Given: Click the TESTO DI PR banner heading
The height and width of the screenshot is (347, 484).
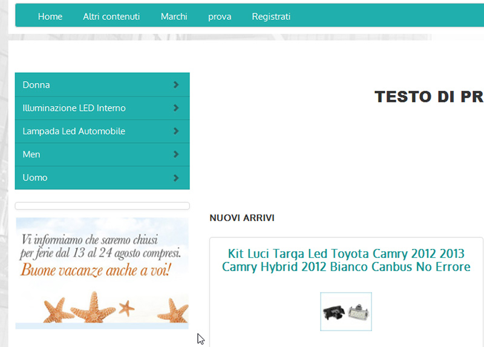Looking at the screenshot, I should (429, 97).
